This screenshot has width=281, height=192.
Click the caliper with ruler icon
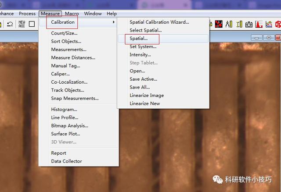click(239, 24)
